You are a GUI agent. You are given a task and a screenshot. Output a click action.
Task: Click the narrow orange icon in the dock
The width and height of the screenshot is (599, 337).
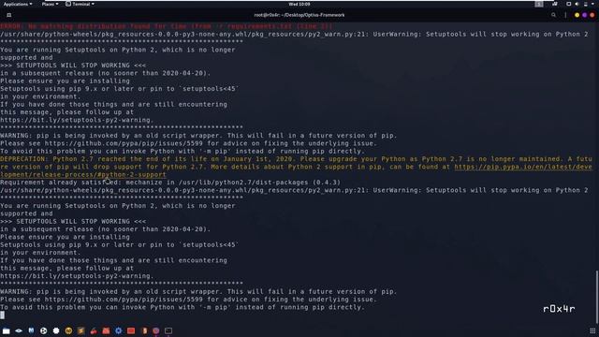pyautogui.click(x=144, y=330)
